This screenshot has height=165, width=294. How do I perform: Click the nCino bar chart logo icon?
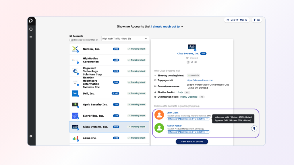point(75,138)
